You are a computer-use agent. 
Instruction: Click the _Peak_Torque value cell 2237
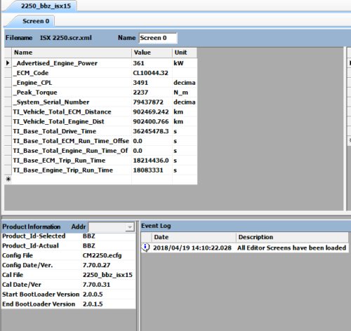coord(152,93)
